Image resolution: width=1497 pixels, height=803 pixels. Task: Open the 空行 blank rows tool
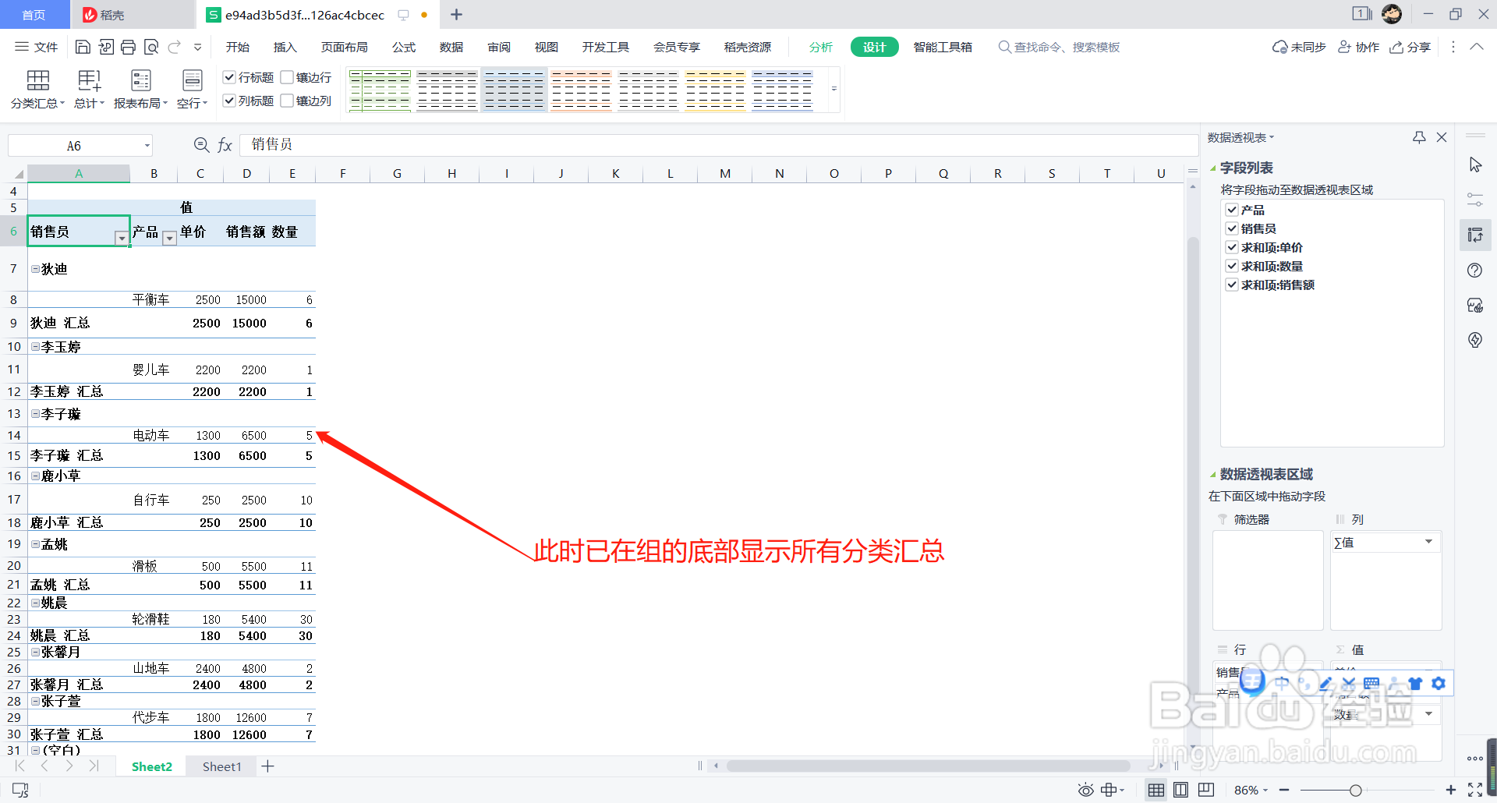point(192,89)
